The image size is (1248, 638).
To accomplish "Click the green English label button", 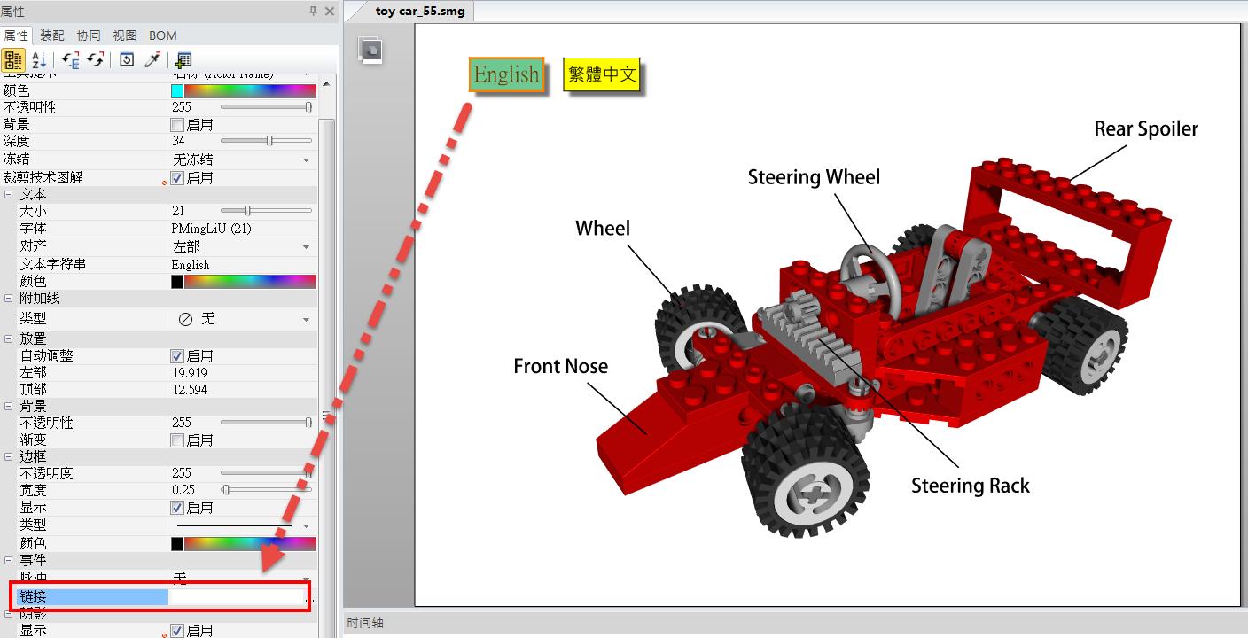I will 506,74.
